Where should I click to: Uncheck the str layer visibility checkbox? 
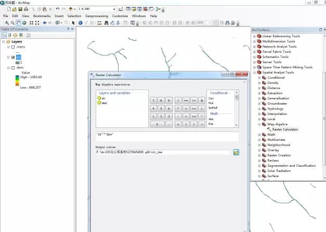13,57
